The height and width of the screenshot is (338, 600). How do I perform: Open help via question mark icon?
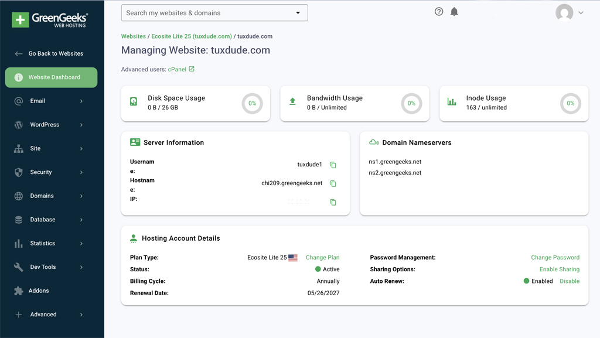click(439, 12)
